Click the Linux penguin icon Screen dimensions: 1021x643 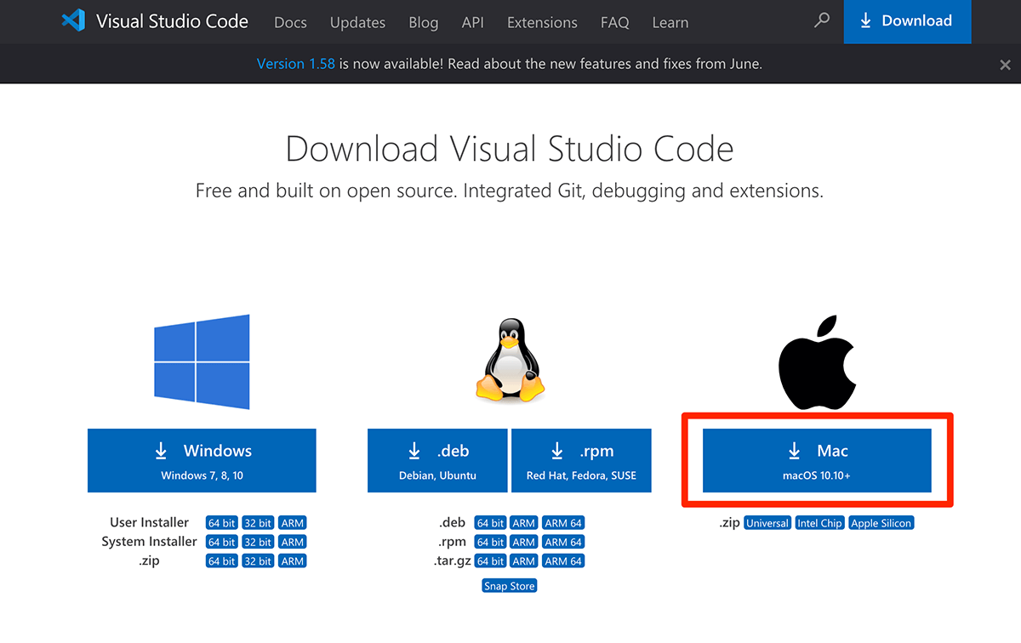(509, 361)
